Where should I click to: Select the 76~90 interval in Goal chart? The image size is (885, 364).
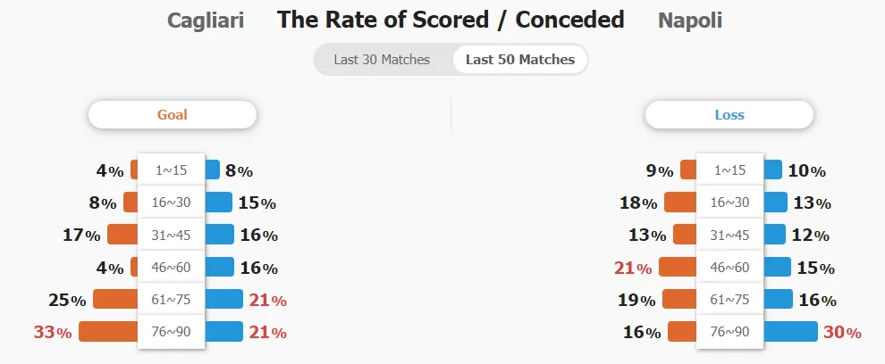pos(171,332)
